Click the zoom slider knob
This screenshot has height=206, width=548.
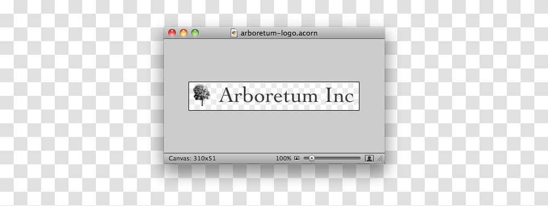[311, 158]
